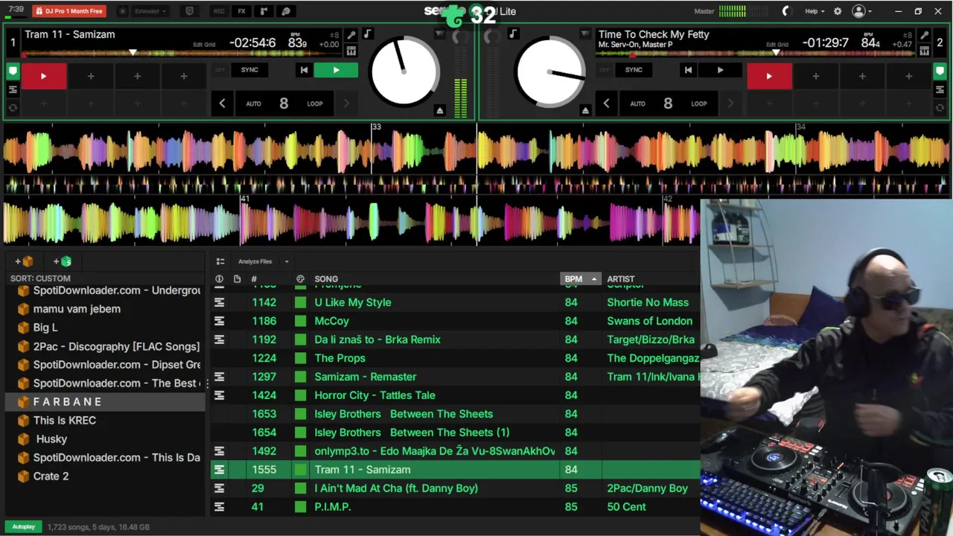Image resolution: width=953 pixels, height=536 pixels.
Task: Add a new smart crate
Action: 63,261
